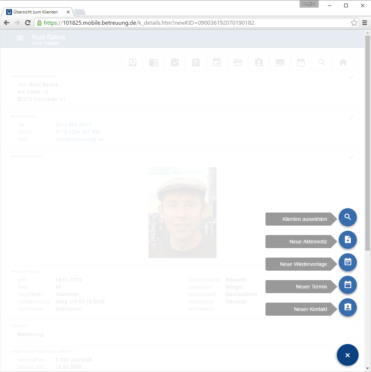371x372 pixels.
Task: Click the calendar icon for Neuer Termin
Action: pyautogui.click(x=347, y=285)
